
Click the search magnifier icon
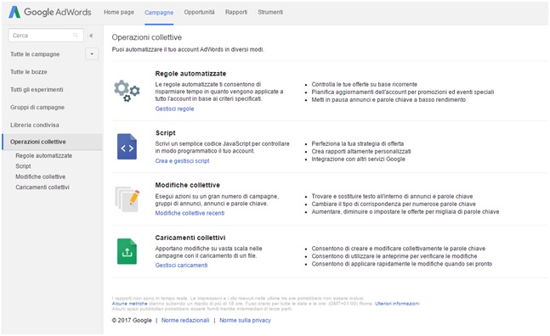pyautogui.click(x=76, y=36)
